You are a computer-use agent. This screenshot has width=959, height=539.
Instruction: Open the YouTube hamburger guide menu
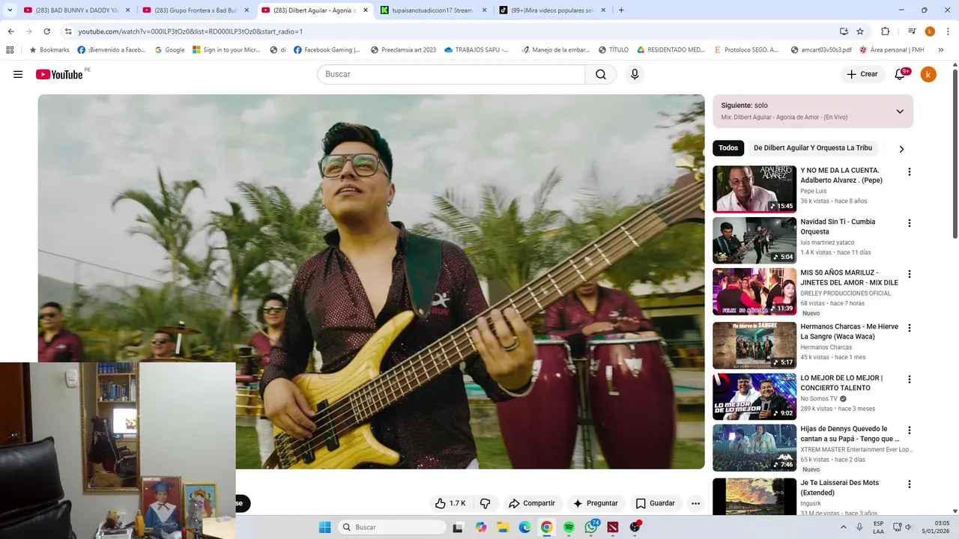[18, 74]
